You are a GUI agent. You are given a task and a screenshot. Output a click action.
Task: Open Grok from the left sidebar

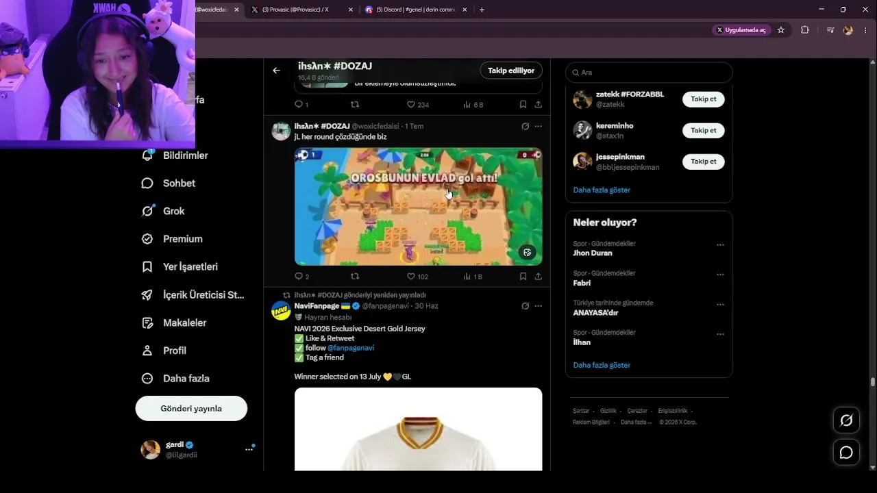pos(163,211)
